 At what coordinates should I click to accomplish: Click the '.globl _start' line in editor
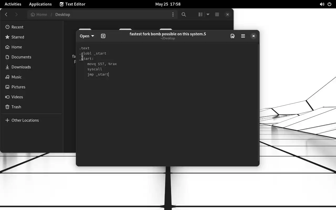(x=93, y=53)
